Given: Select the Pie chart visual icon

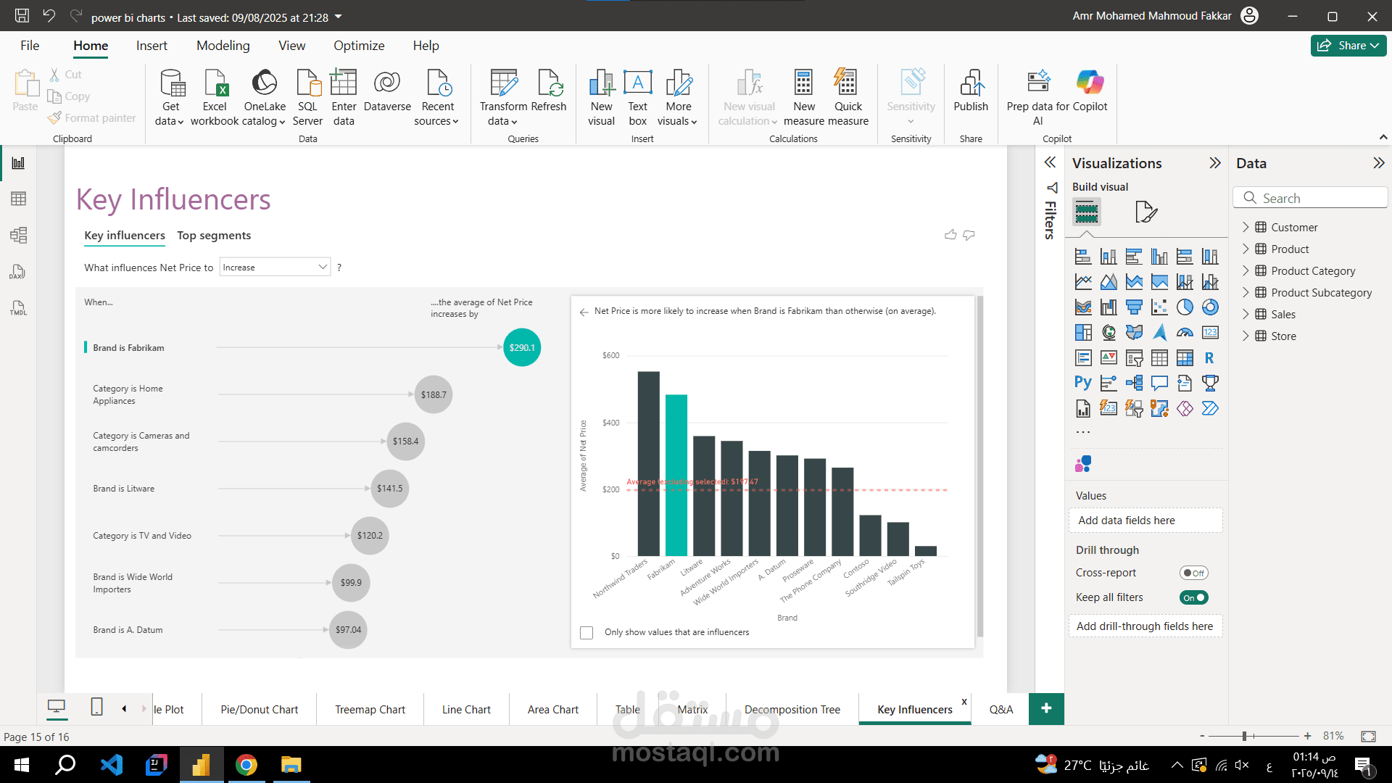Looking at the screenshot, I should [1185, 307].
